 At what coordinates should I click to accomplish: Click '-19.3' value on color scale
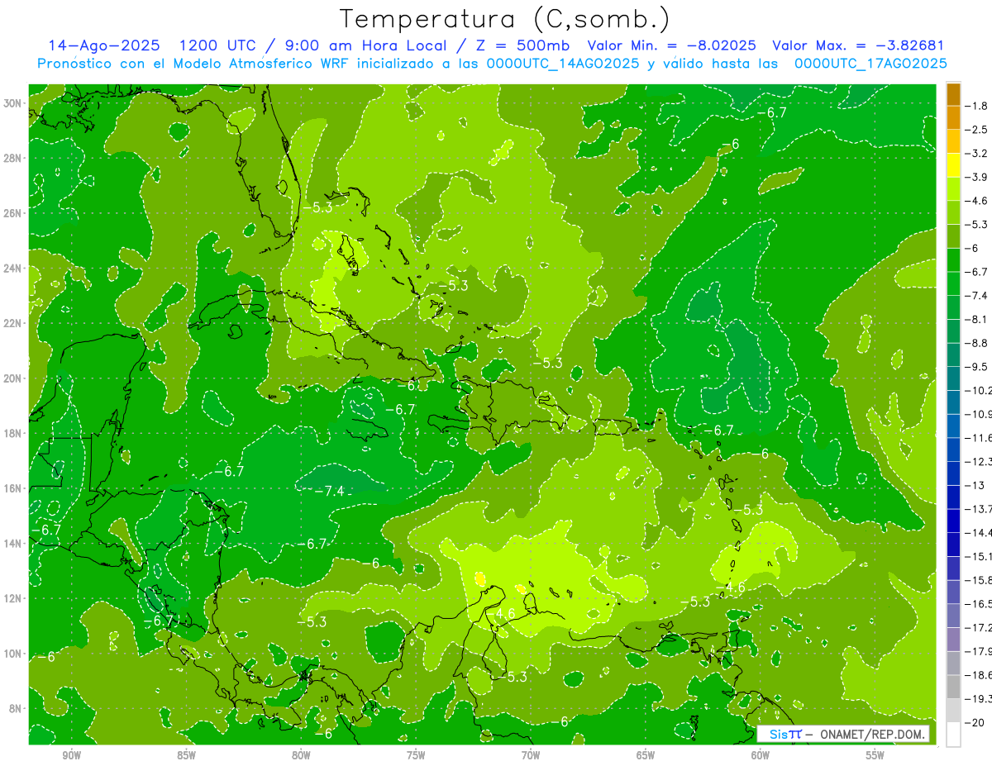[x=979, y=698]
